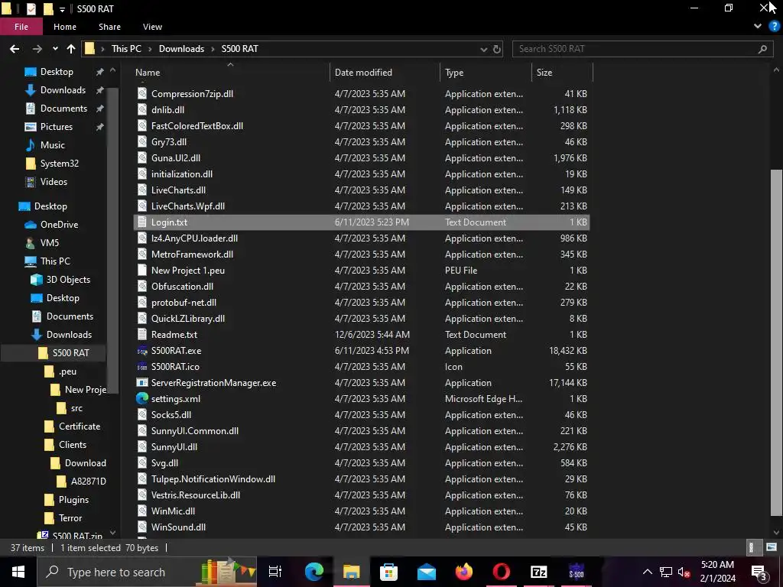Click Downloads in address breadcrumb
The image size is (783, 587).
click(x=181, y=49)
